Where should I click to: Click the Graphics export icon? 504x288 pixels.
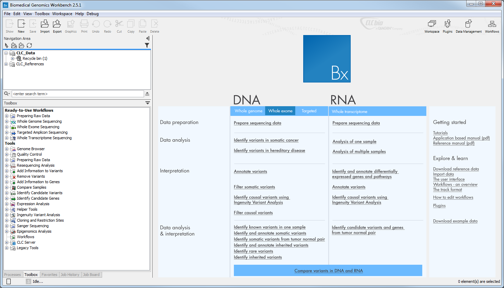pos(71,26)
